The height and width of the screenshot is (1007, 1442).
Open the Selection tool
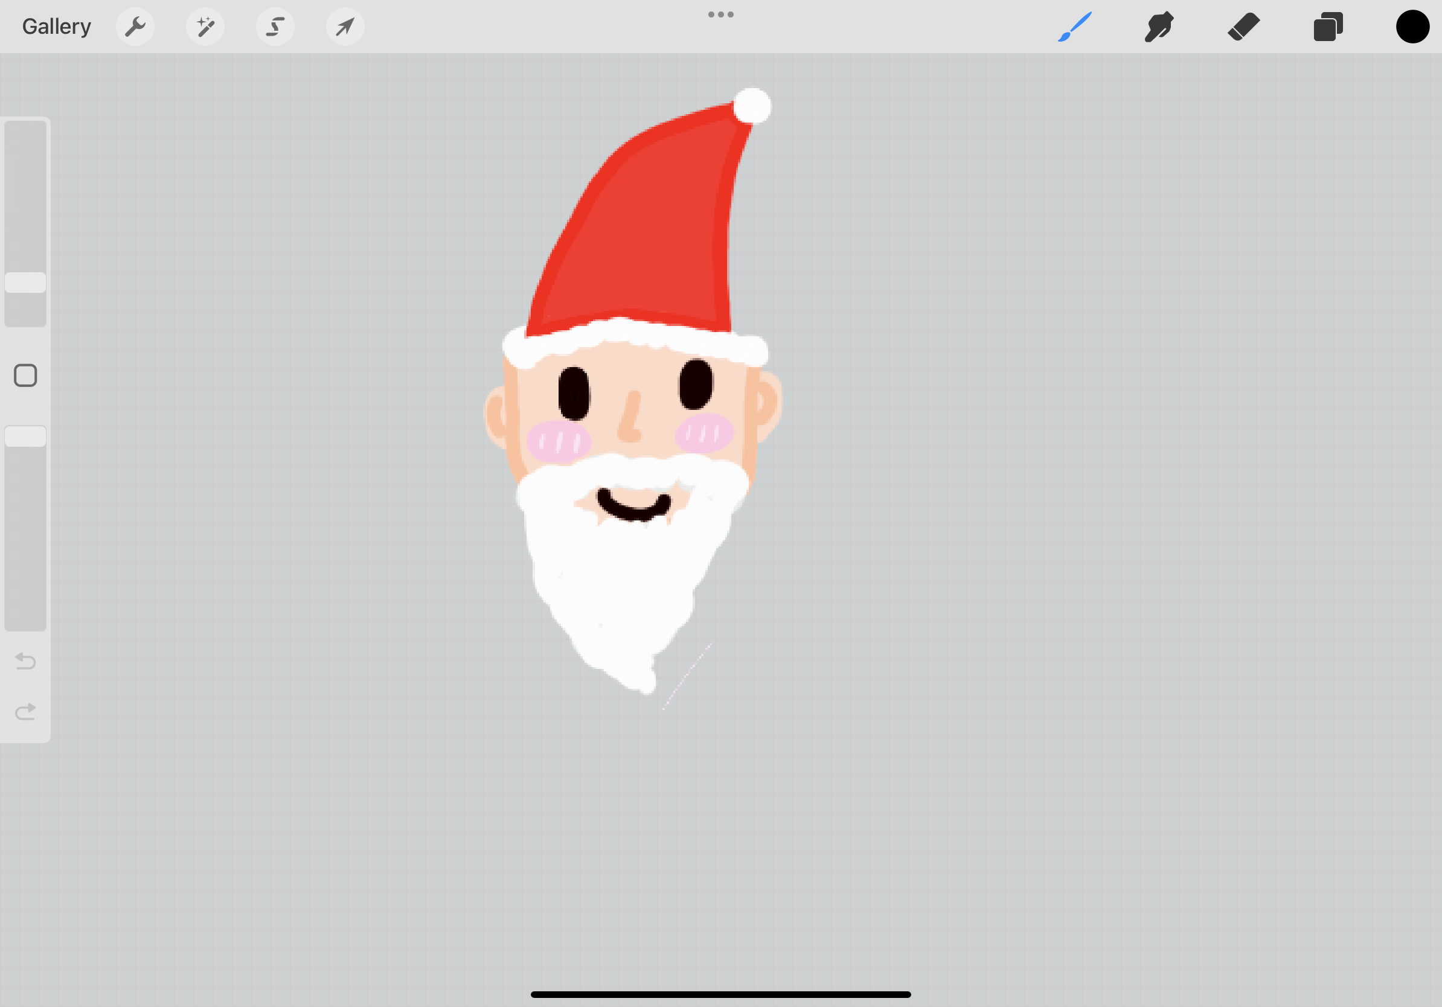[x=275, y=27]
